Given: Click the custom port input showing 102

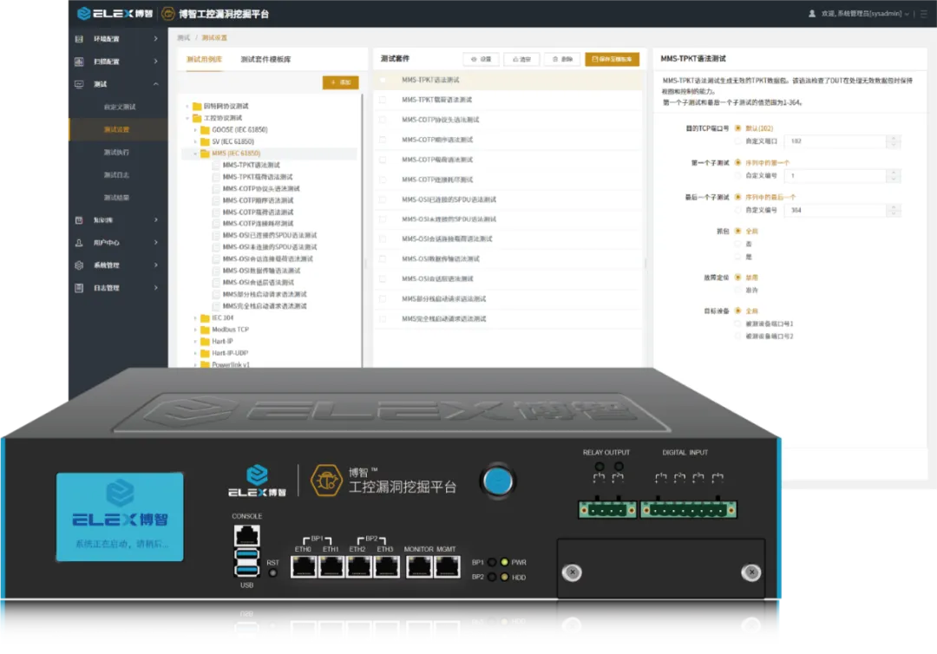Looking at the screenshot, I should pos(835,141).
